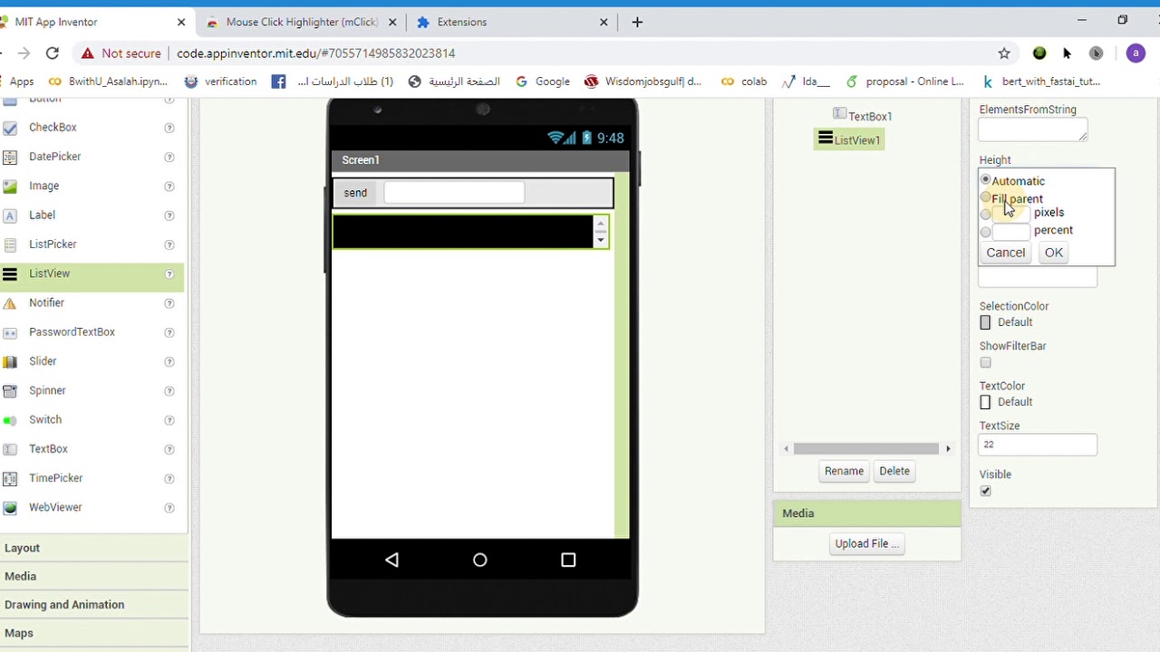Select the PasswordTextBox component in palette
This screenshot has height=652, width=1160.
72,332
